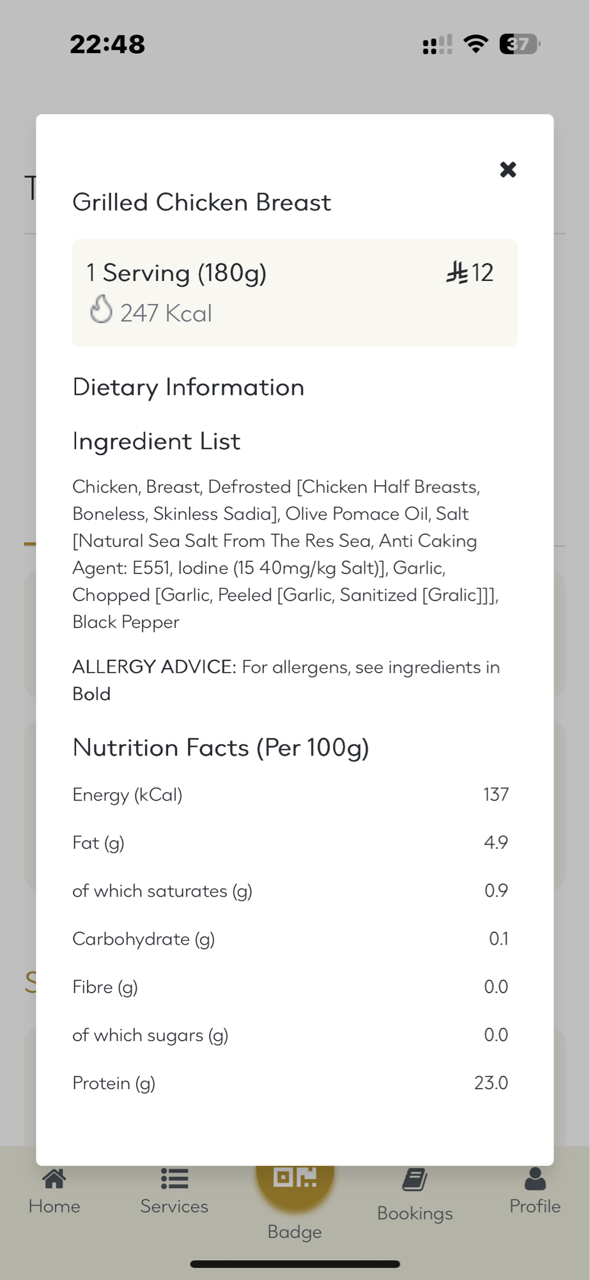This screenshot has height=1280, width=590.
Task: Go to the Profile person icon
Action: [x=535, y=1179]
